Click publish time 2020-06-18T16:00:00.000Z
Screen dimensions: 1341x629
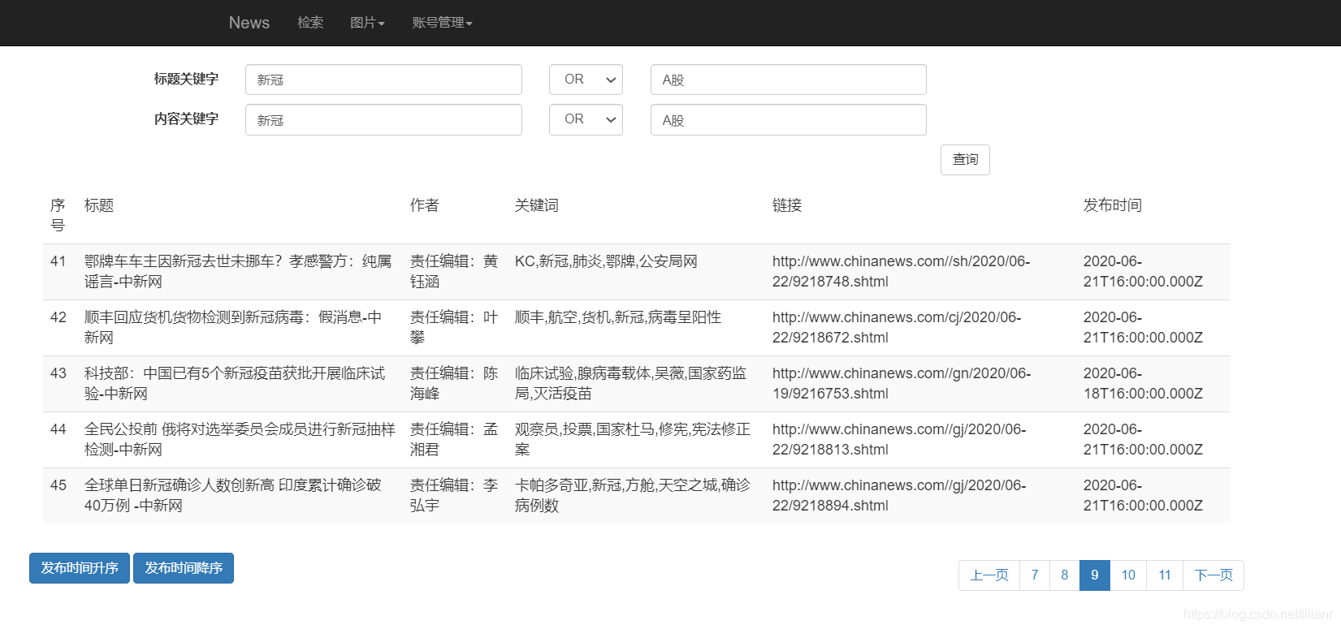(1143, 384)
